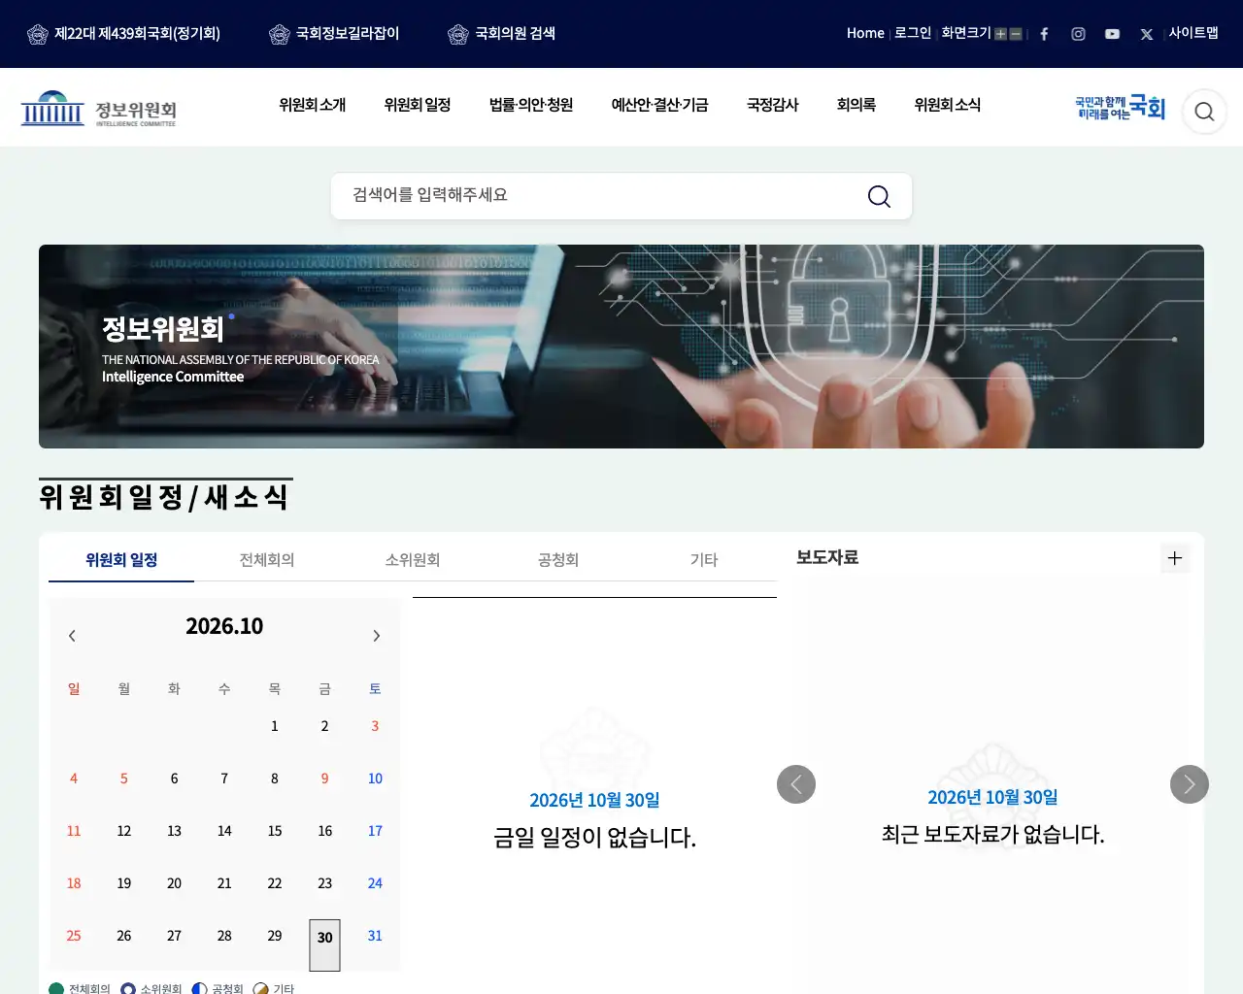Select date 9 in the calendar

coord(324,779)
